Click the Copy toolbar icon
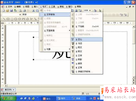The width and height of the screenshot is (136, 101). pyautogui.click(x=37, y=11)
